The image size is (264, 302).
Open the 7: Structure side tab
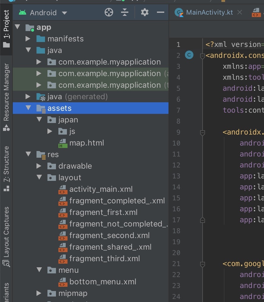click(6, 169)
